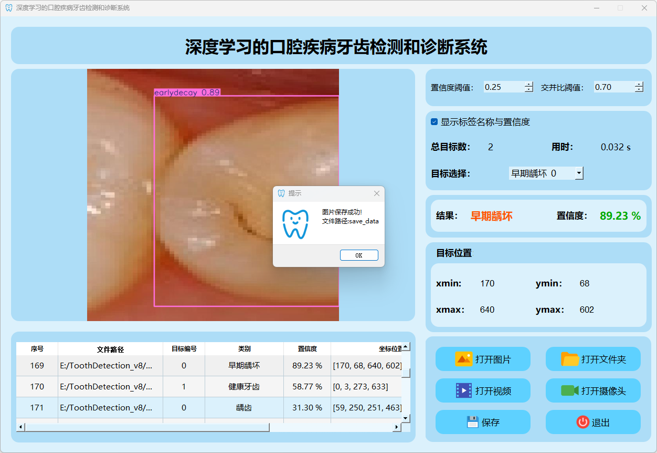657x453 pixels.
Task: Select the row with 龋齿 category
Action: [244, 408]
